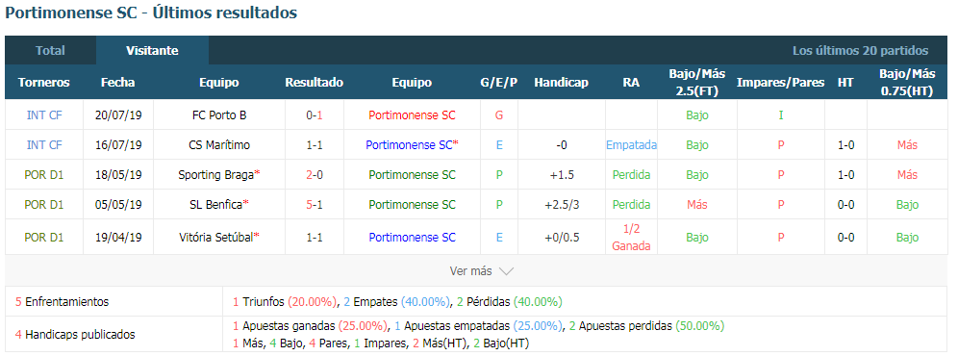Open the FC Porto B team link
This screenshot has height=356, width=958.
tap(218, 115)
